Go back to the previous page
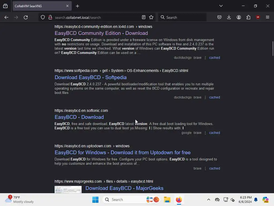 (x=6, y=17)
